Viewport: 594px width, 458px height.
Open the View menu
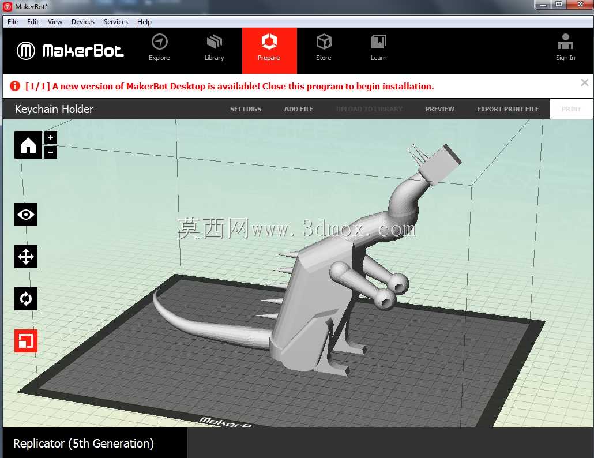point(55,21)
